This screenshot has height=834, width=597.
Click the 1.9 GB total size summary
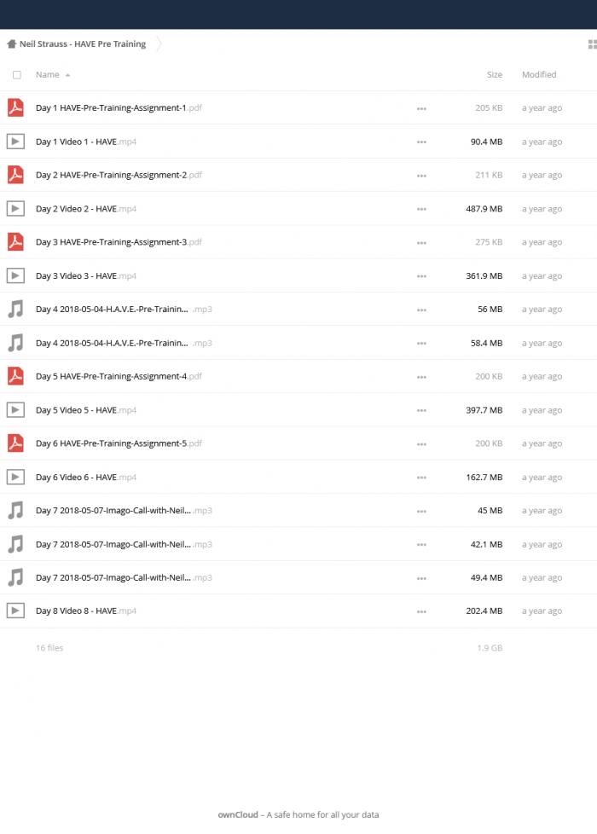(x=490, y=648)
